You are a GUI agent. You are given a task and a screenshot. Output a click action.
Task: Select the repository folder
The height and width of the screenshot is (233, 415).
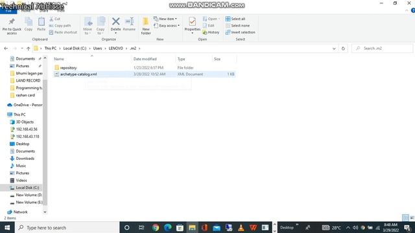tap(68, 67)
